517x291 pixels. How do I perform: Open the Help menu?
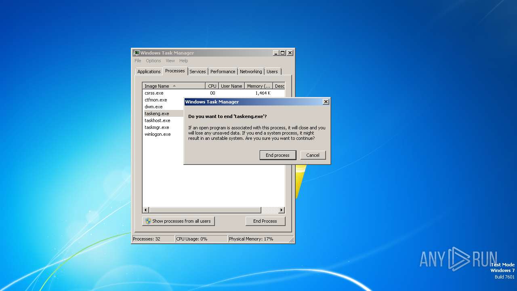[184, 61]
